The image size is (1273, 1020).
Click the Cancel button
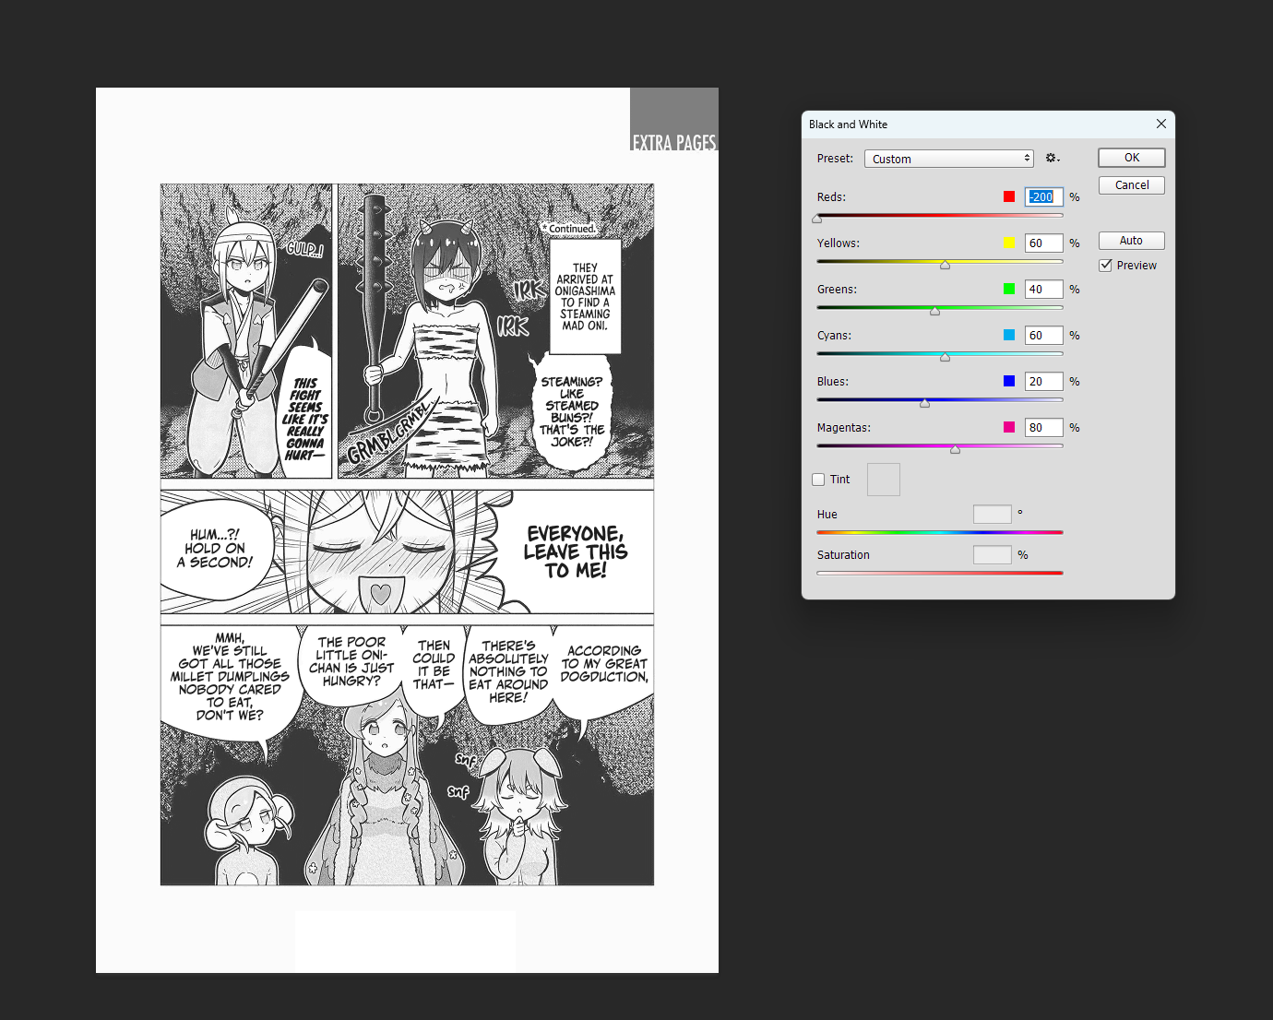(x=1132, y=185)
